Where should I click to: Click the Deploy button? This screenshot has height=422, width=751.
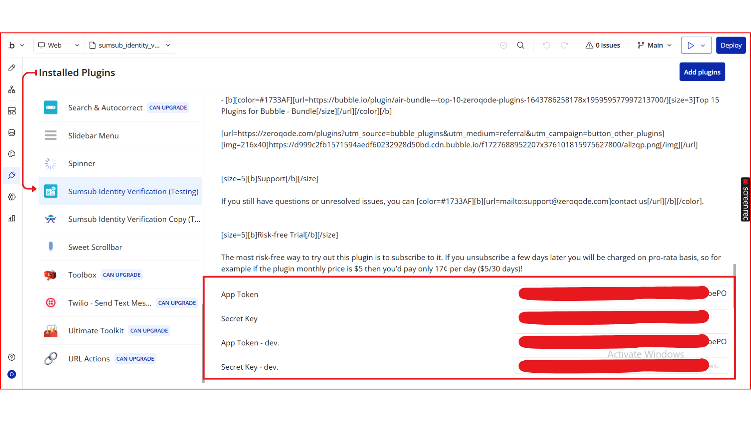[731, 45]
